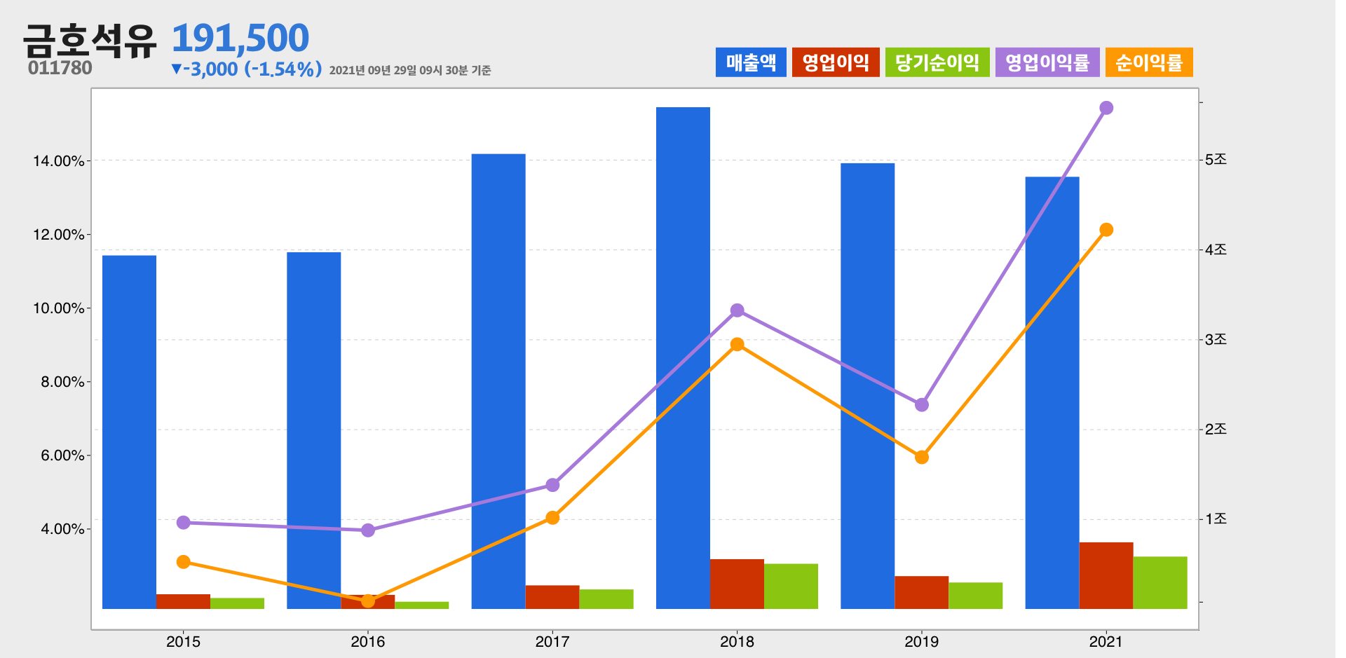Click the orange 2017 net margin point

click(x=552, y=518)
